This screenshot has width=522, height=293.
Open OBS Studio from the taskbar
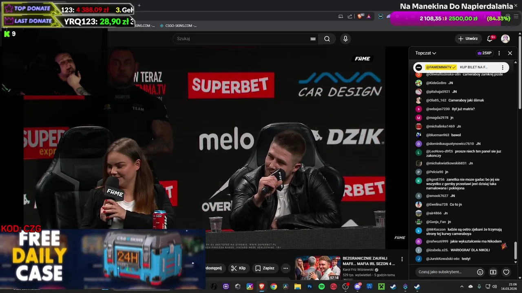coord(346,286)
